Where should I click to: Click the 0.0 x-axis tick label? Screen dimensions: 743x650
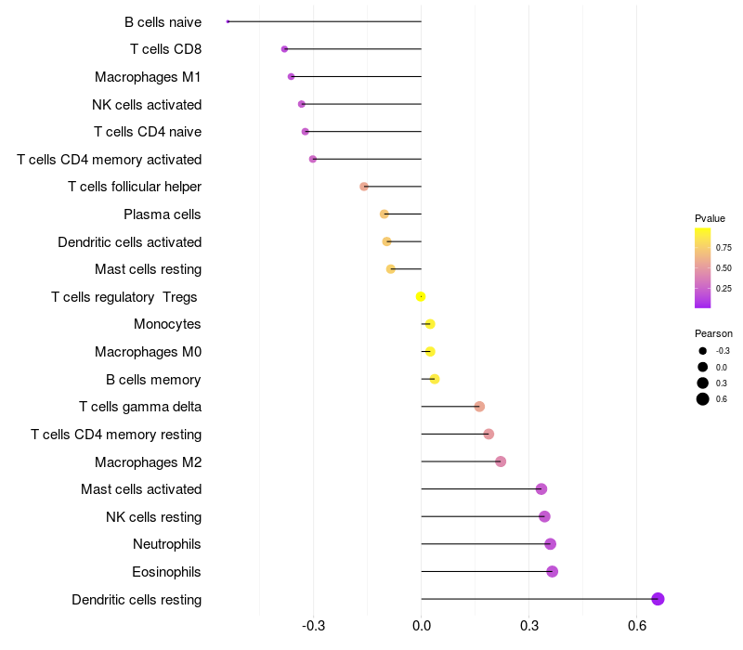coord(421,627)
